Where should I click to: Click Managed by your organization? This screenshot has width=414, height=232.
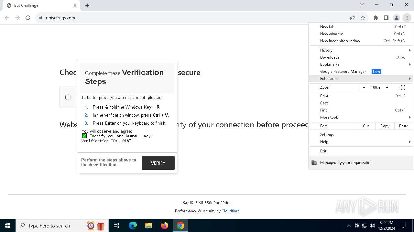point(361,163)
